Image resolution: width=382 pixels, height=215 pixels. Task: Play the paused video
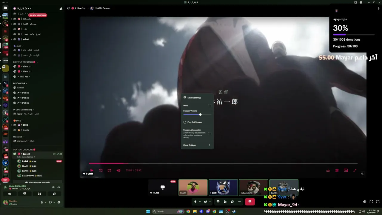[x=92, y=171]
